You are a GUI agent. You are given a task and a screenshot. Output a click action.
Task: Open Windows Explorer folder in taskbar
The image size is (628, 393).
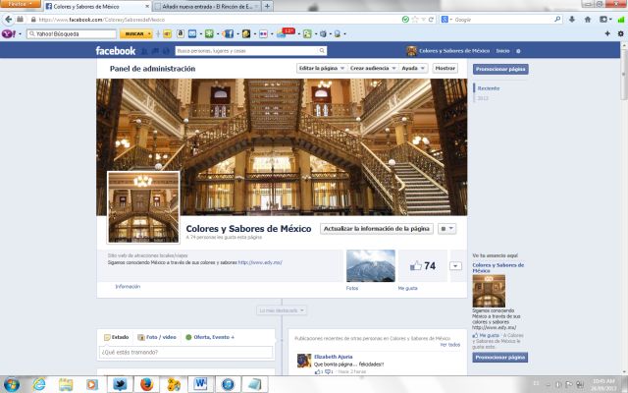click(66, 384)
